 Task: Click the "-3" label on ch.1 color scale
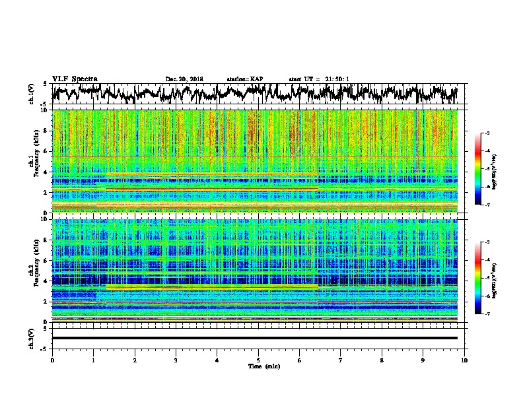click(x=487, y=133)
